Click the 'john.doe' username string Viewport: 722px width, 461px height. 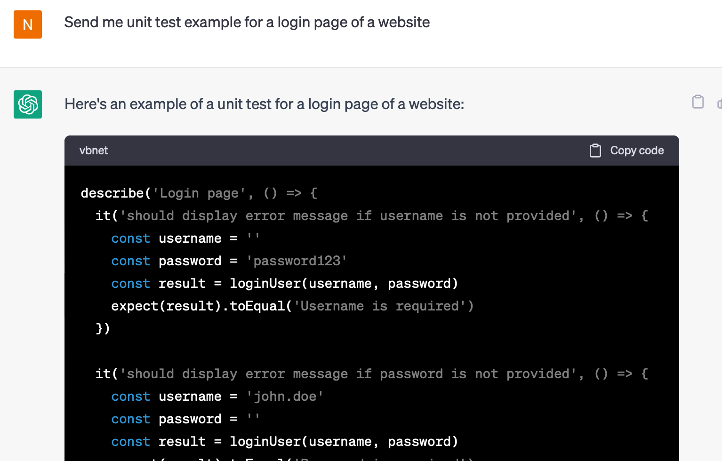pos(285,397)
